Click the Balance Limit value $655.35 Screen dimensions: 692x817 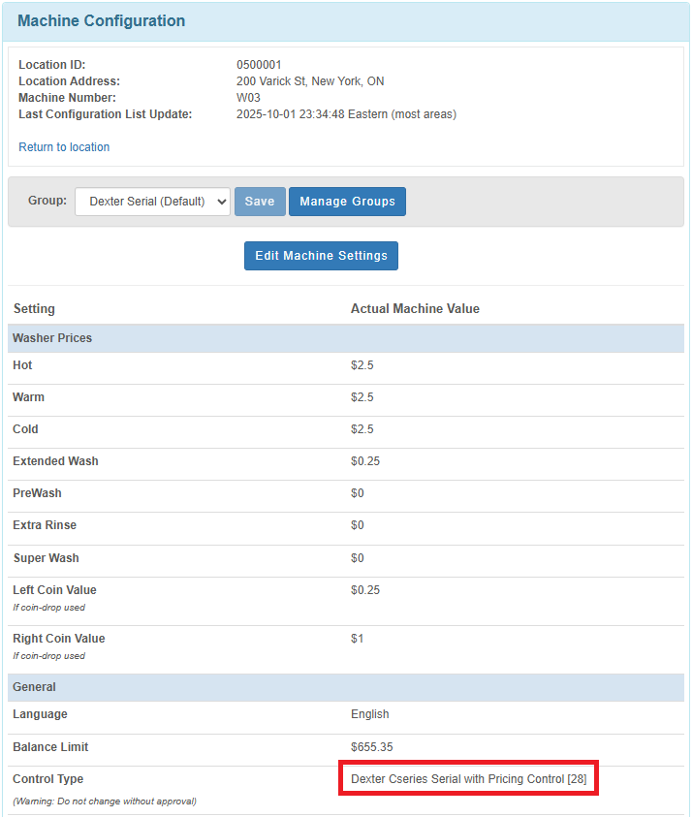point(370,747)
